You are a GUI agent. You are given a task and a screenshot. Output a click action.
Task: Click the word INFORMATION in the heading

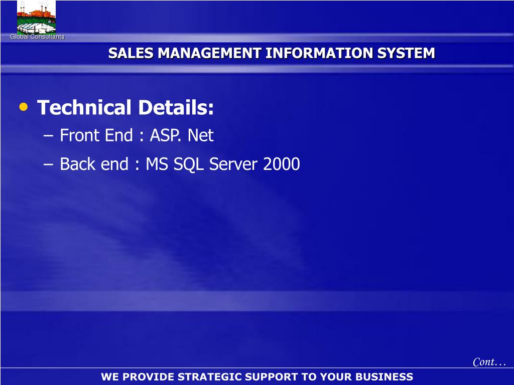319,53
